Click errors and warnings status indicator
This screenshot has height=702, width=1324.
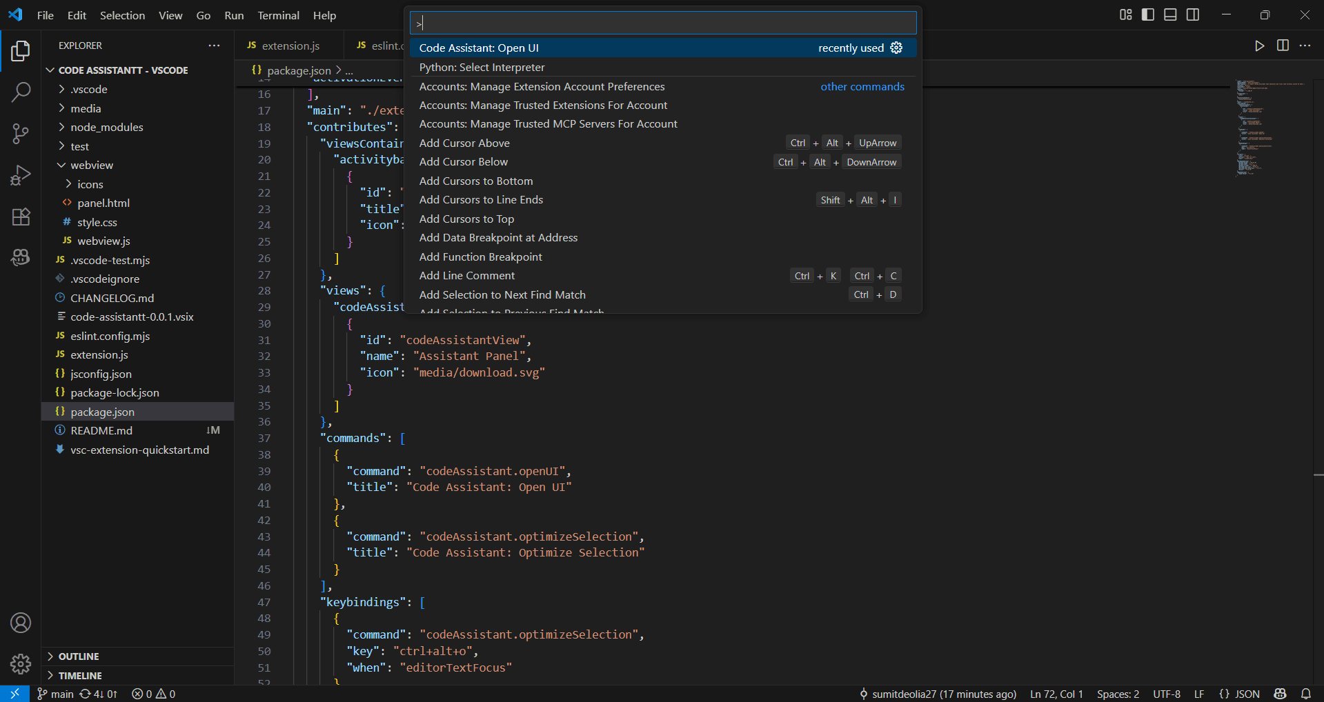click(x=154, y=694)
